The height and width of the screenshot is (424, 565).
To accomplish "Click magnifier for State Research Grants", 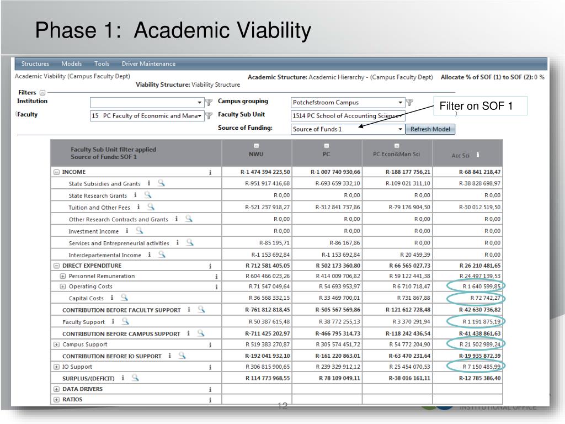I will [x=148, y=195].
